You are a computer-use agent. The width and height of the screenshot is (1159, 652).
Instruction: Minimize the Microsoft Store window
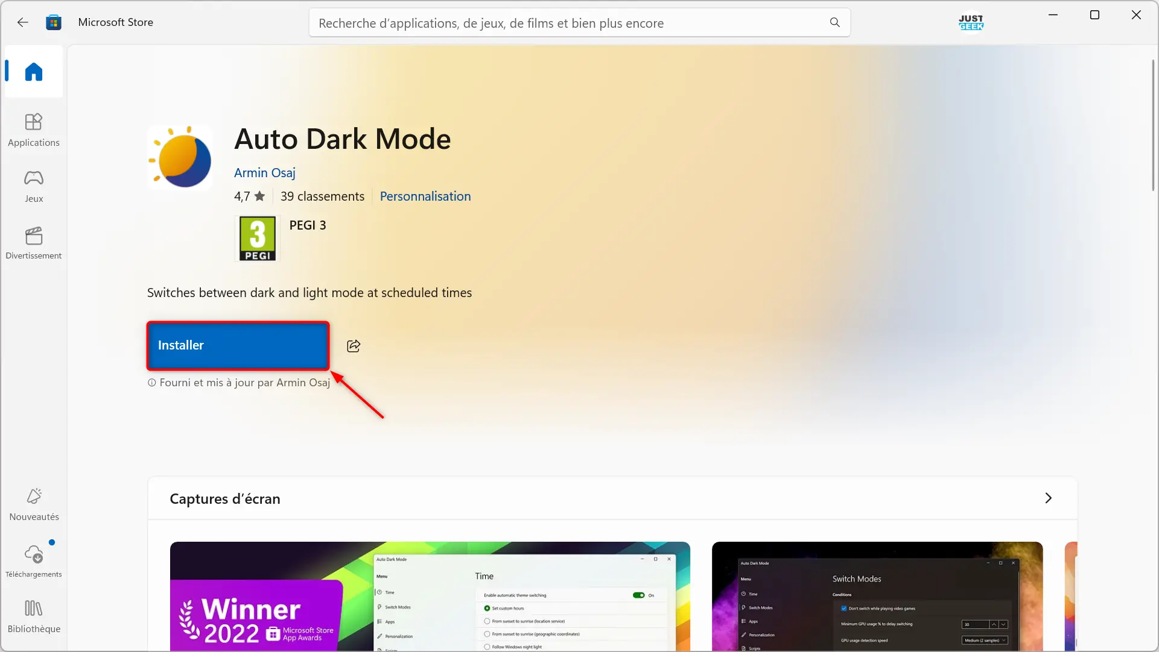click(x=1053, y=15)
